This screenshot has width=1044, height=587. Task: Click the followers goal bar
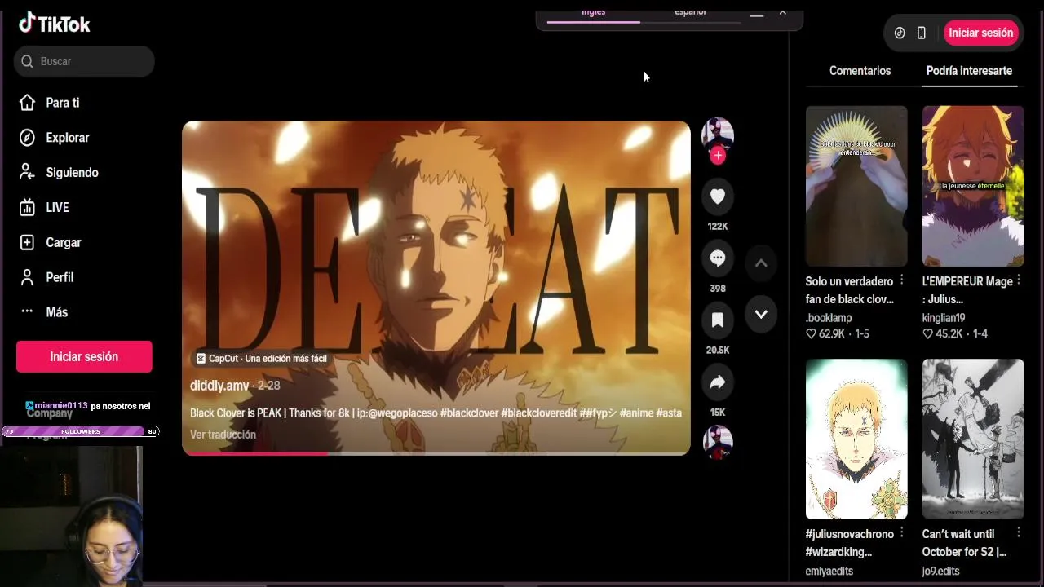pos(81,431)
